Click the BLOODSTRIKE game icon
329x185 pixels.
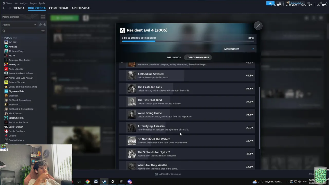pyautogui.click(x=6, y=118)
